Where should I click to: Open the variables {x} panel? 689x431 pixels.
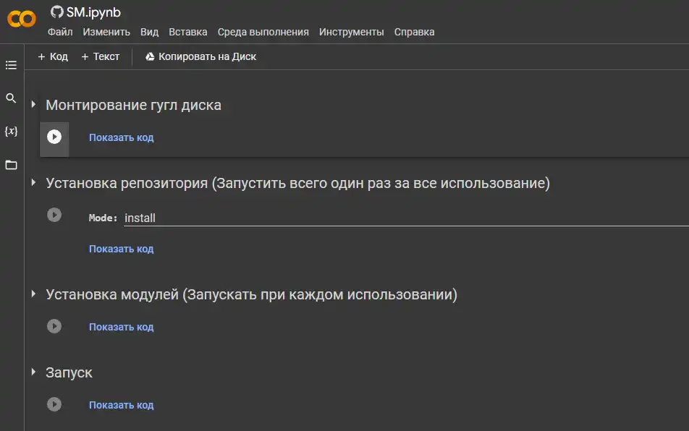click(x=11, y=131)
